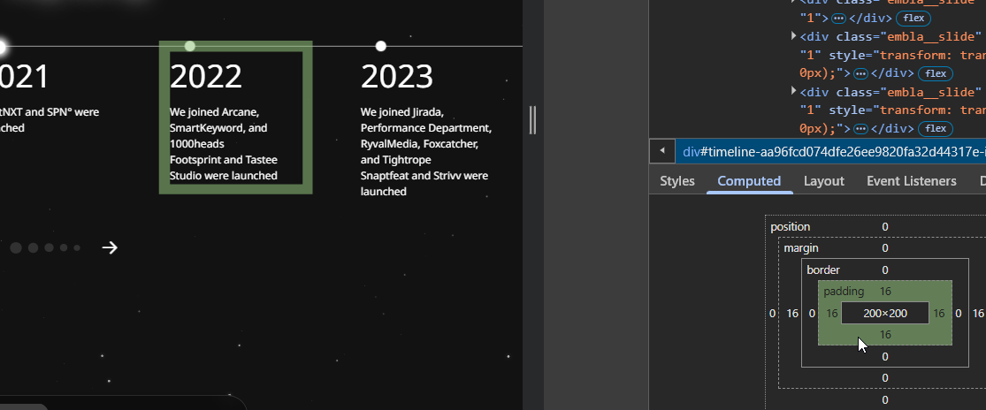Toggle flex badge on middle embla__slide div
The height and width of the screenshot is (410, 986).
point(936,73)
